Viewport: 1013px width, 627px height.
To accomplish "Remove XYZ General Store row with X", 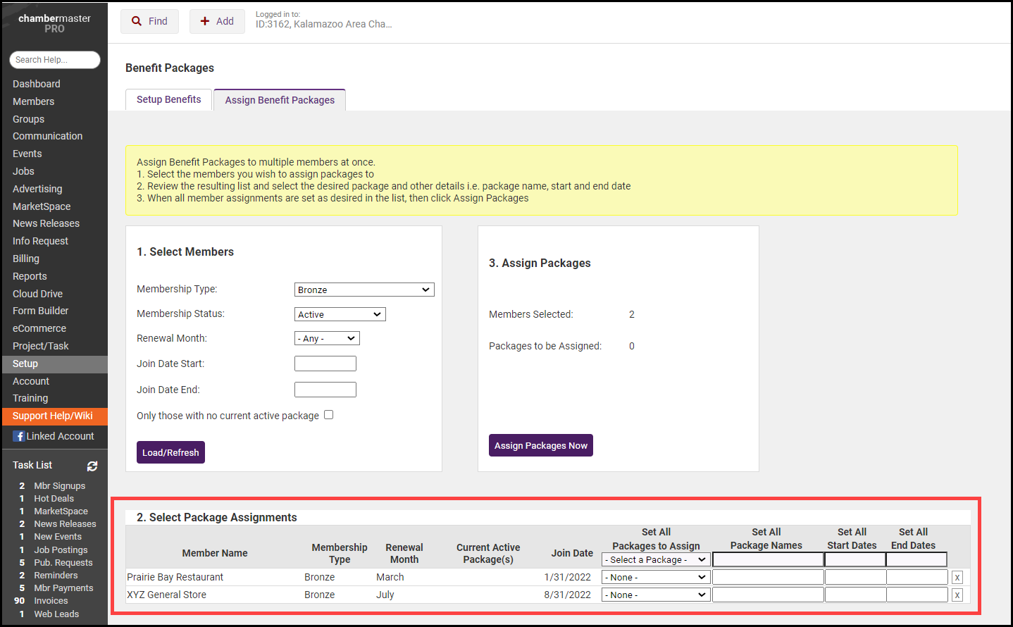I will click(957, 595).
